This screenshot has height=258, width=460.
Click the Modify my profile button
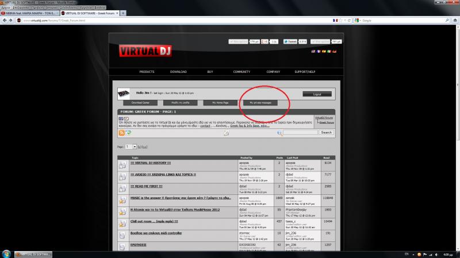[x=180, y=103]
